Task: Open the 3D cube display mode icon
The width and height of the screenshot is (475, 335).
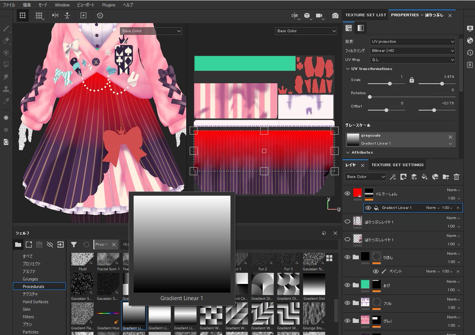Action: tap(307, 15)
